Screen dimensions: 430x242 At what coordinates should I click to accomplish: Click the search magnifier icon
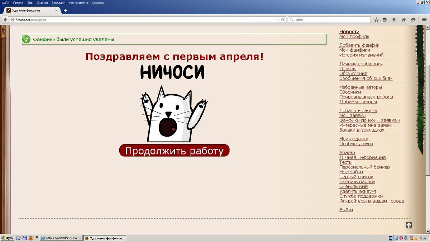point(291,20)
